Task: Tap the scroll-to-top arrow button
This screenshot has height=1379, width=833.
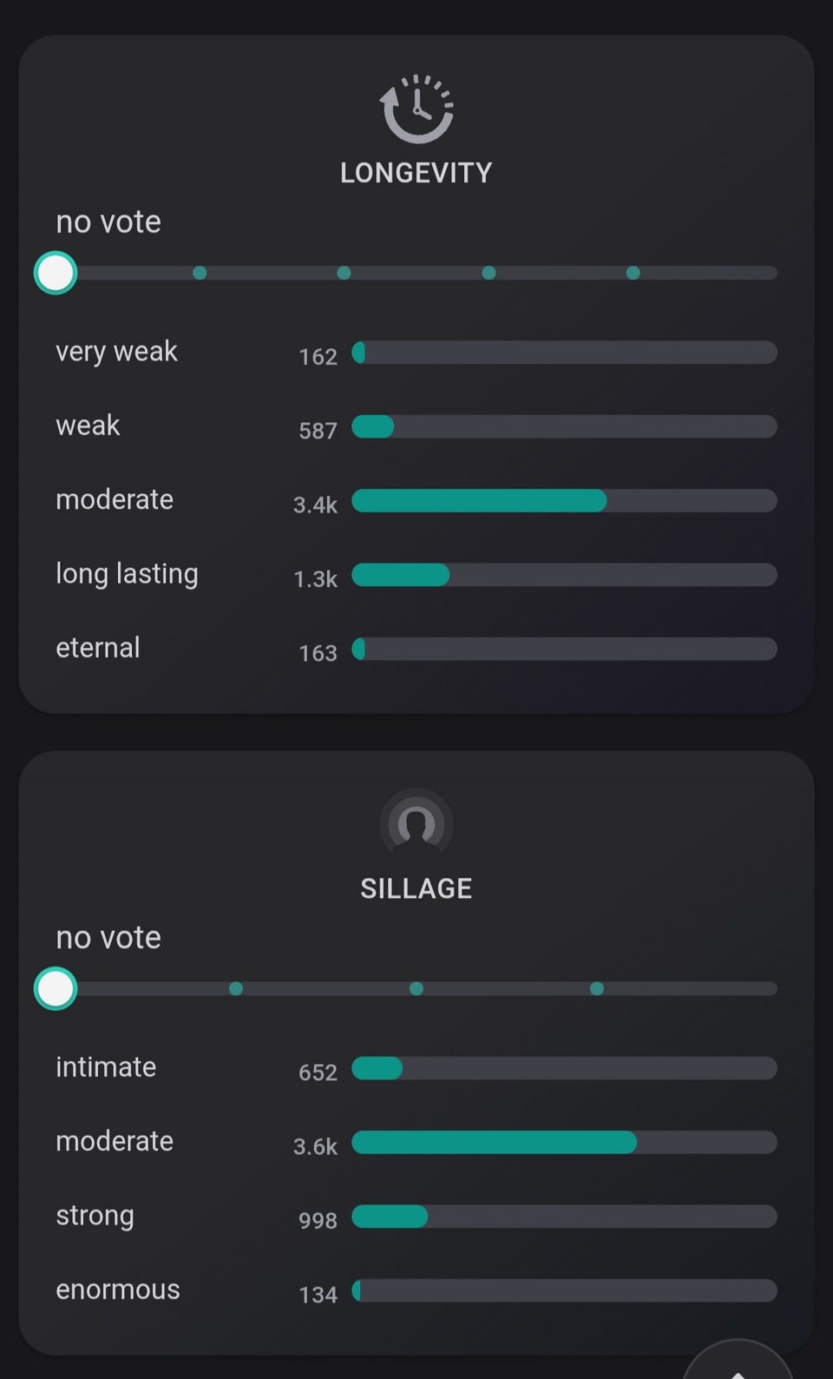Action: [x=738, y=1363]
